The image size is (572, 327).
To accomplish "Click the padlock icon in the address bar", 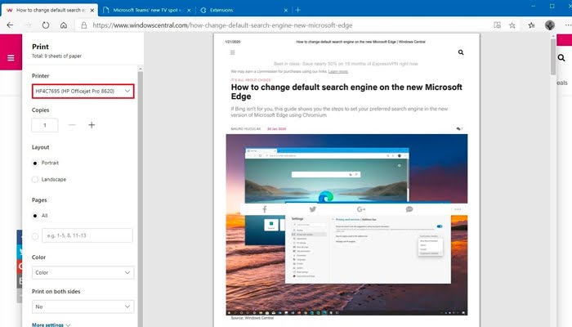I will click(x=83, y=25).
